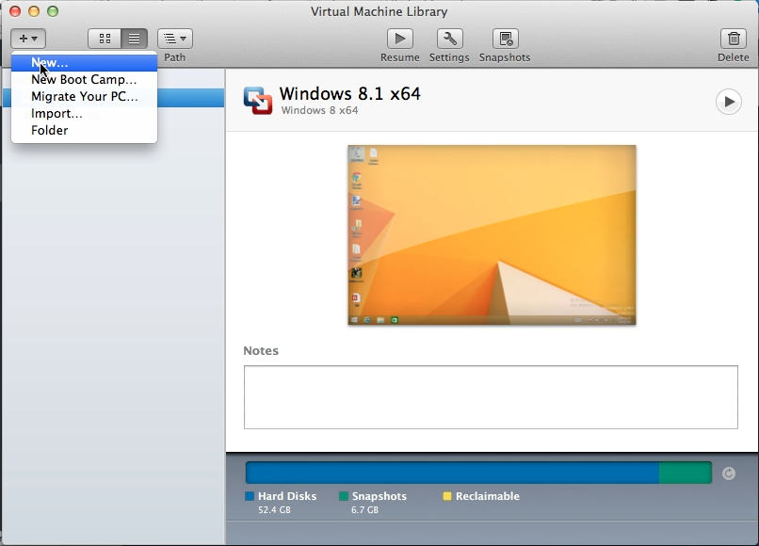Choose New Boot Camp... menu item

tap(84, 79)
